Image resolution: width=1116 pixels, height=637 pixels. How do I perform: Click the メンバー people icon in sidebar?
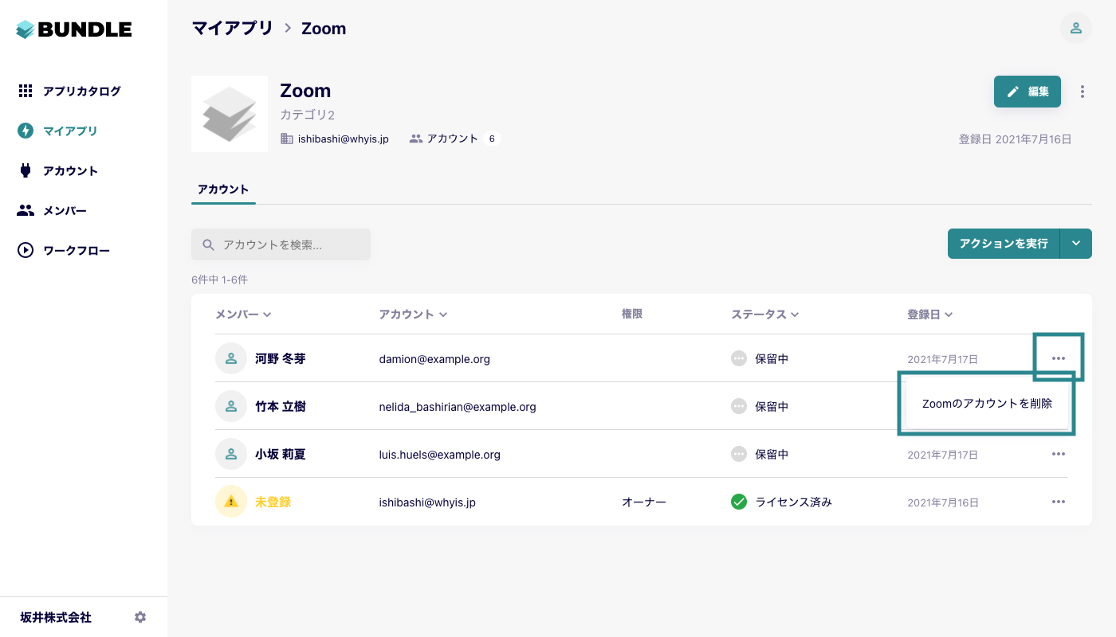coord(26,210)
